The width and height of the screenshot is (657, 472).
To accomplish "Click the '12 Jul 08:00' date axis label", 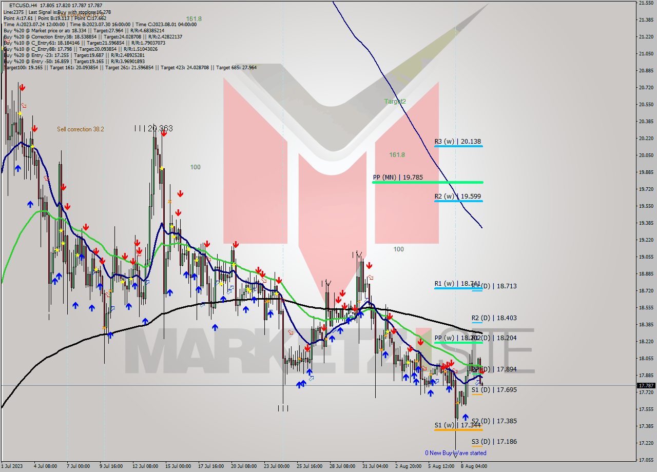I will pos(145,466).
